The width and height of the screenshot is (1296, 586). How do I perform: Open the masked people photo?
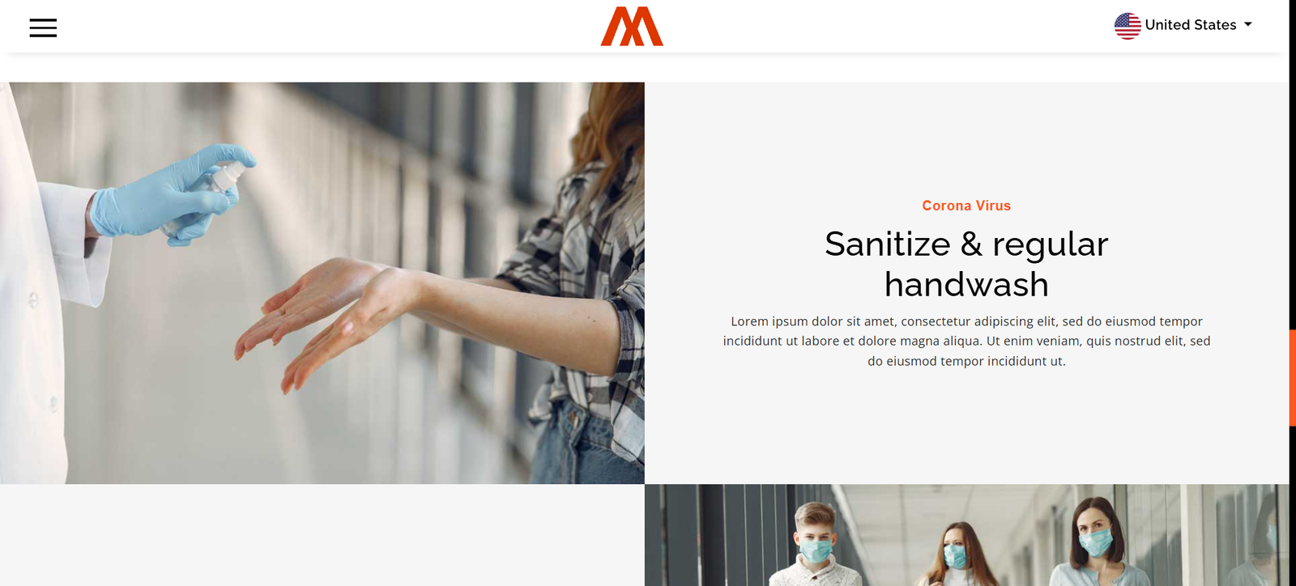[966, 535]
